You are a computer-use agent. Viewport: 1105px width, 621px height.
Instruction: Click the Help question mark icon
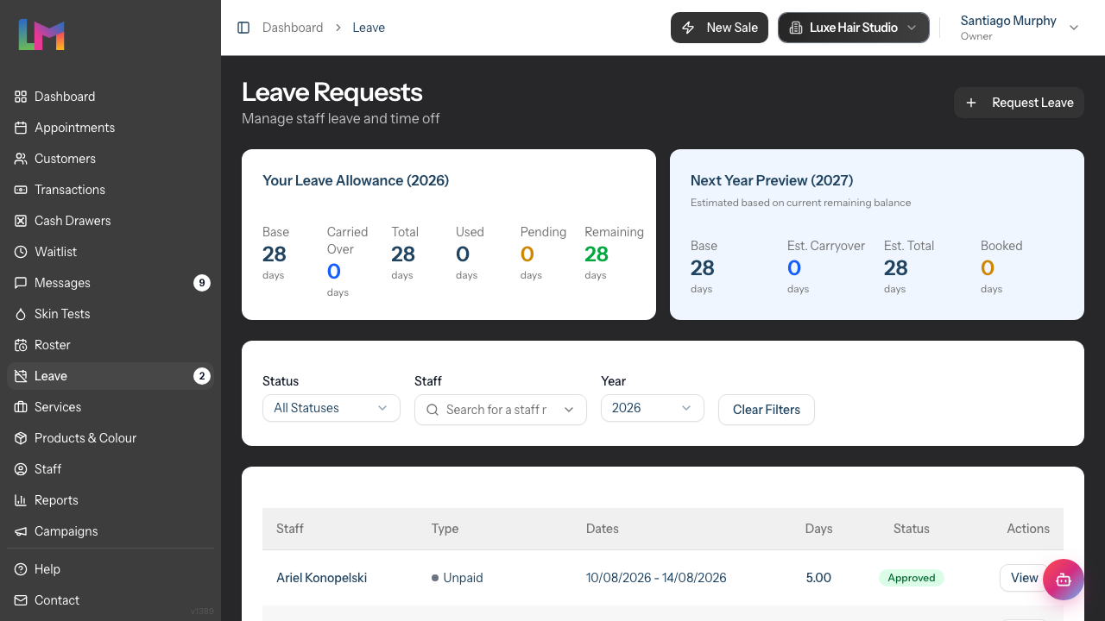click(x=21, y=569)
